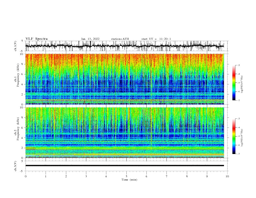Click time-axis tick label "2"
Viewport: 256px width, 198px height.
click(66, 176)
